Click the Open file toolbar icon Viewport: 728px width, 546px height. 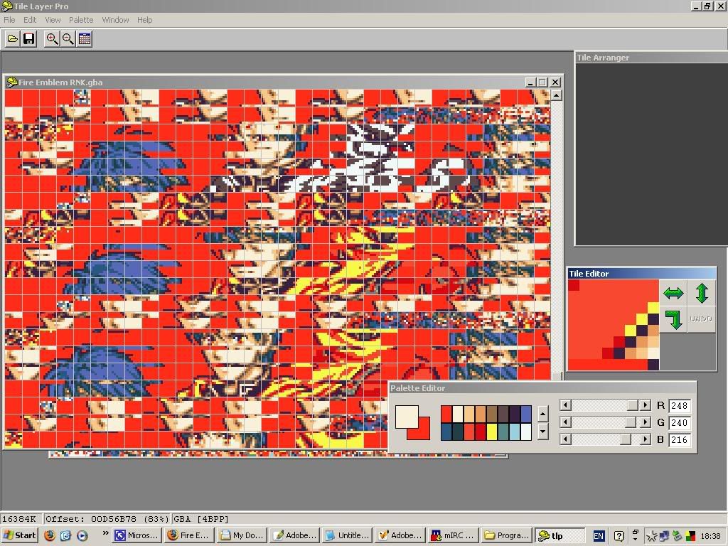tap(13, 39)
